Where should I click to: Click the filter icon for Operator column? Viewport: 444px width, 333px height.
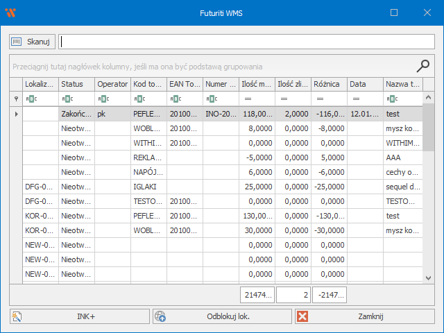[x=103, y=99]
